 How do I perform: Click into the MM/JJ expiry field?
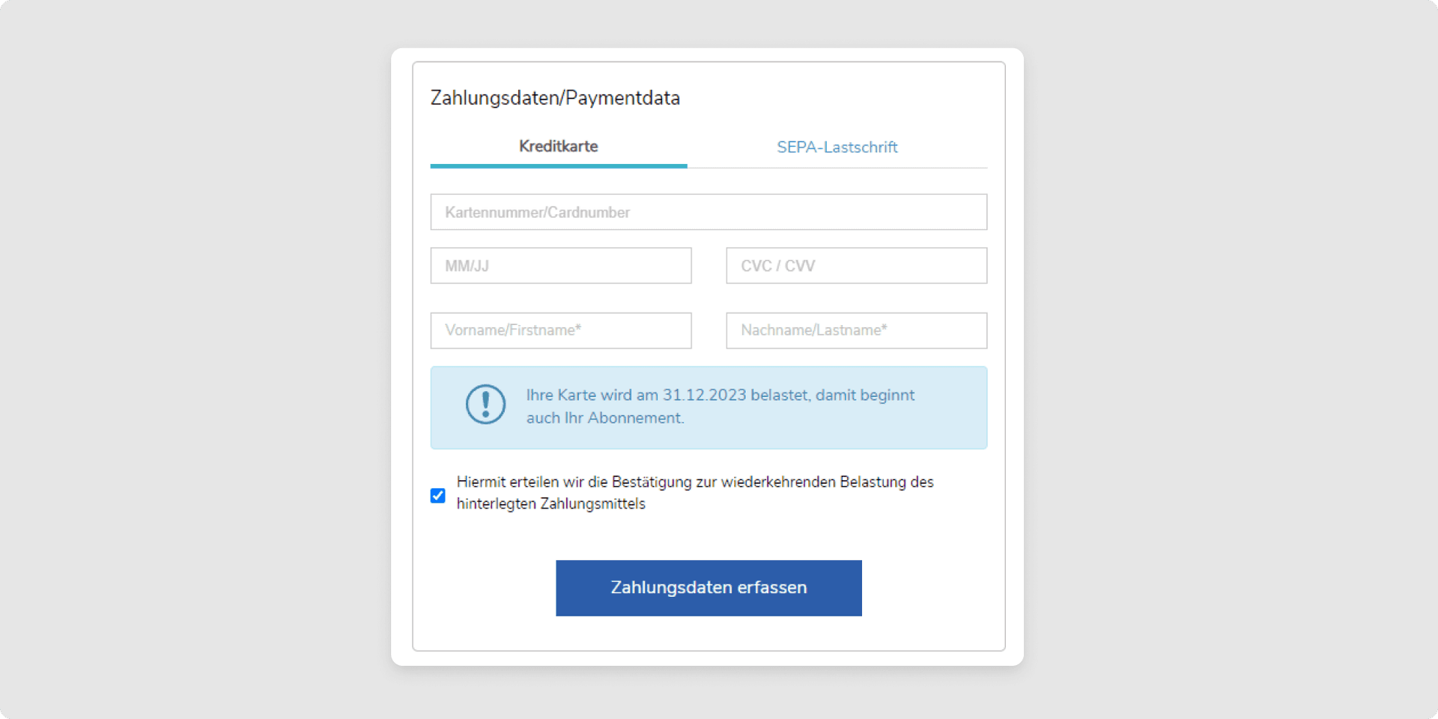click(x=560, y=266)
